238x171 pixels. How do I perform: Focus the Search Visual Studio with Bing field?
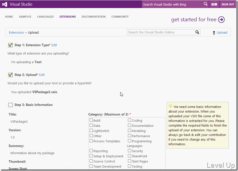pyautogui.click(x=172, y=4)
